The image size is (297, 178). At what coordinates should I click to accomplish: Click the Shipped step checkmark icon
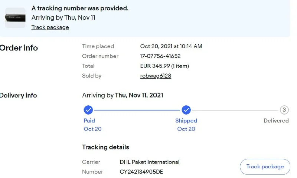tap(186, 110)
